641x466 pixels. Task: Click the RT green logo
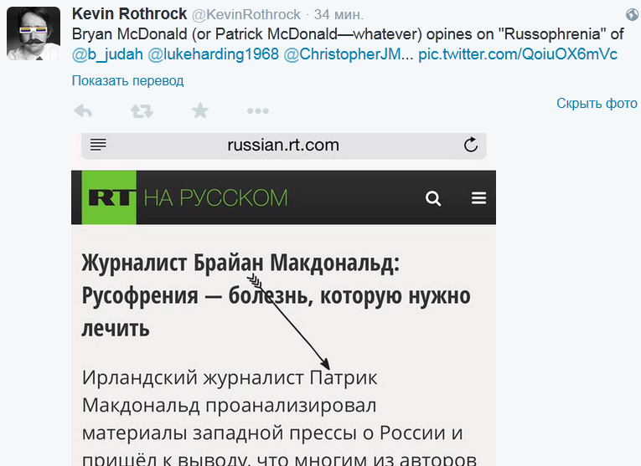click(109, 197)
